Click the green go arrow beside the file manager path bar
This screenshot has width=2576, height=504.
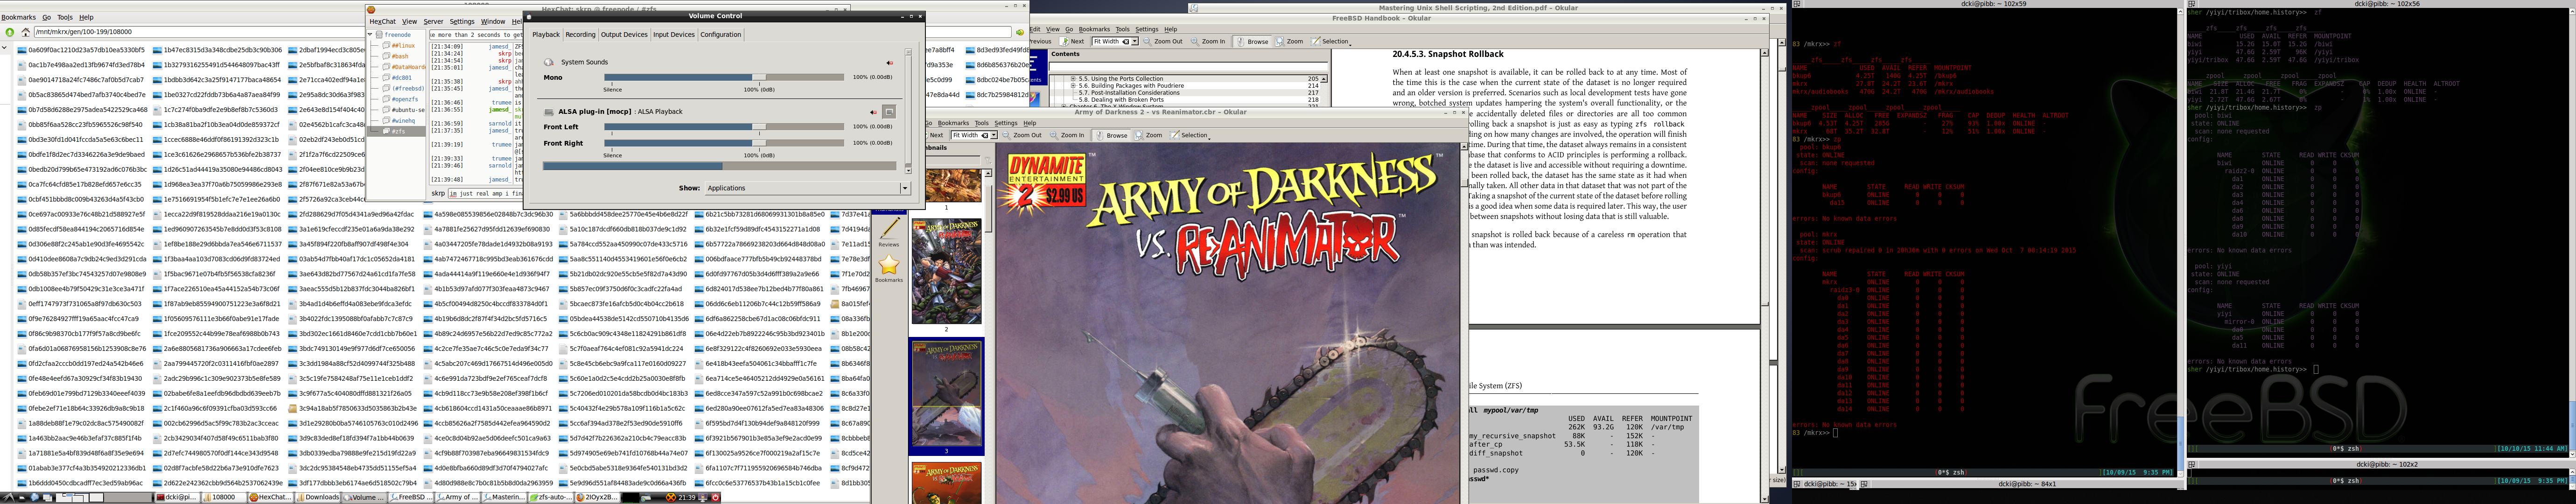[1020, 32]
